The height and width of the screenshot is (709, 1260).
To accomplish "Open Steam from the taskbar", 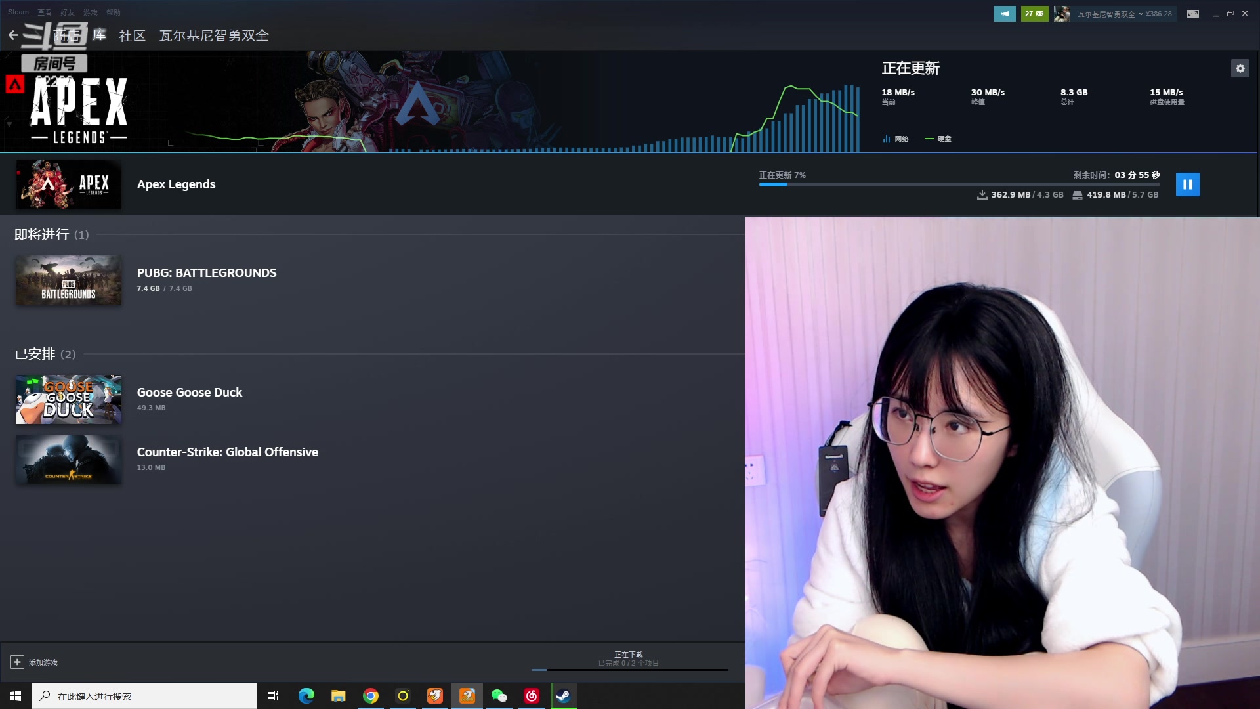I will click(564, 696).
